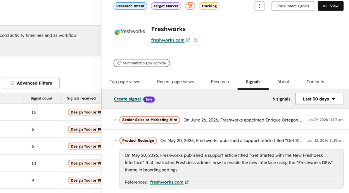Click the Signals received column header
Image resolution: width=349 pixels, height=193 pixels.
click(81, 98)
